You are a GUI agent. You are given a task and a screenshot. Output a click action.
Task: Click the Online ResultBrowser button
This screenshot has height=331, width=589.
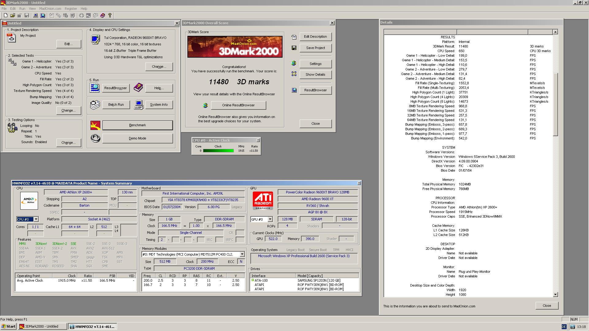click(238, 105)
